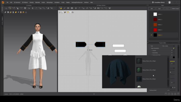Toggle the first display icon in 3D view toolbar
Viewport: 181px width, 102px height.
point(5,12)
